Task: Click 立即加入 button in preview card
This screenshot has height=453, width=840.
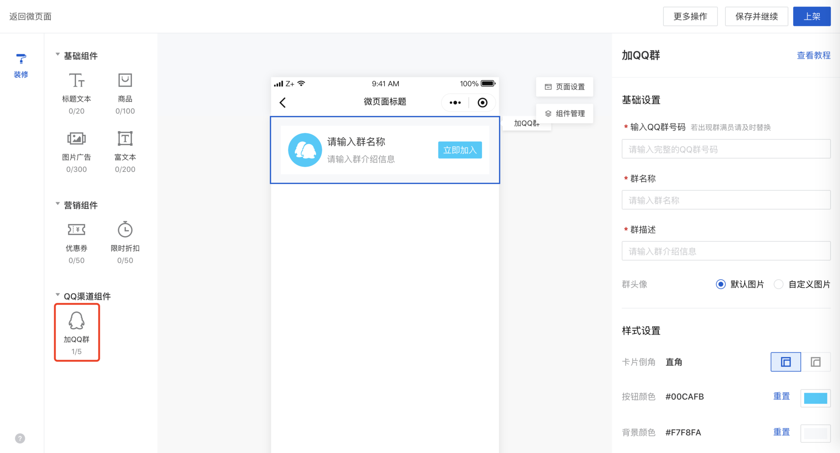Action: tap(460, 150)
